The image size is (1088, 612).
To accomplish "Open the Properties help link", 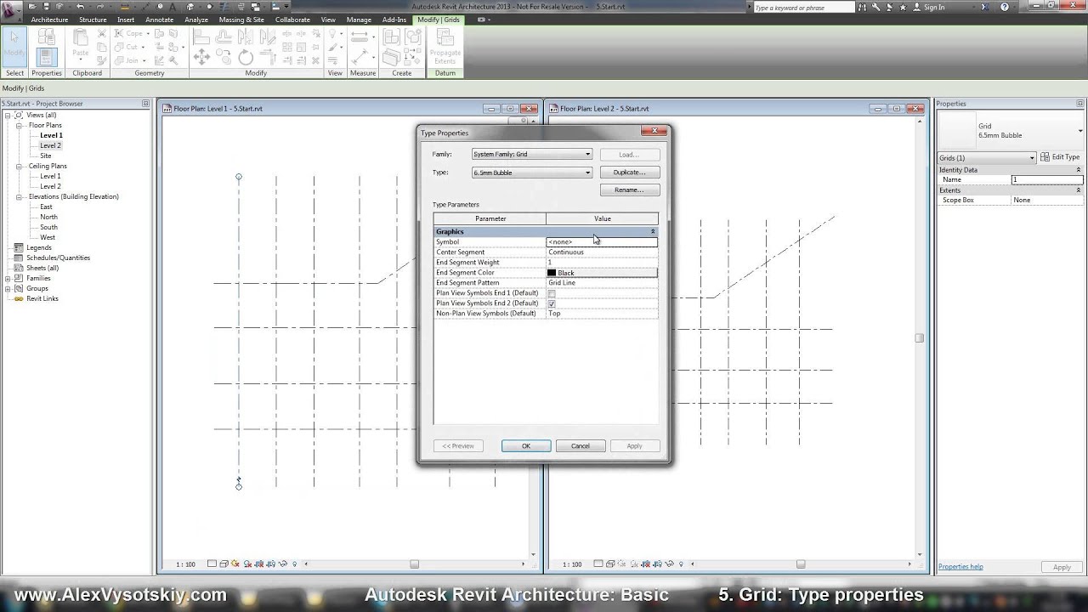I will tap(960, 567).
